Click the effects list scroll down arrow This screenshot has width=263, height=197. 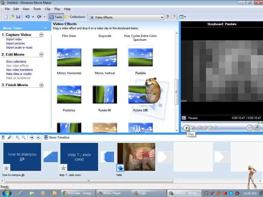point(177,131)
